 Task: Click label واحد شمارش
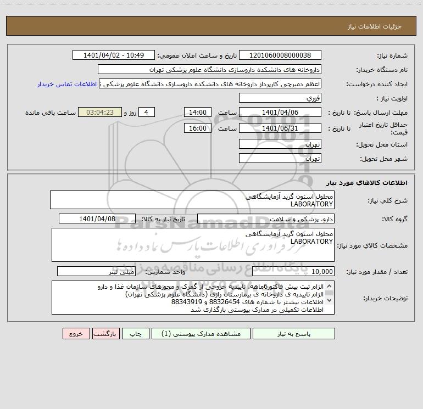(165, 272)
